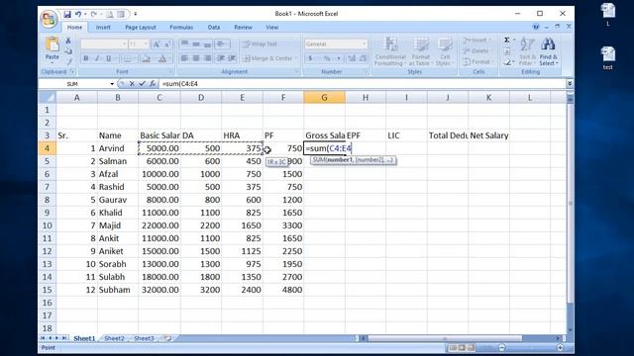The image size is (634, 356).
Task: Click the Decrease Indent icon
Action: pos(221,58)
